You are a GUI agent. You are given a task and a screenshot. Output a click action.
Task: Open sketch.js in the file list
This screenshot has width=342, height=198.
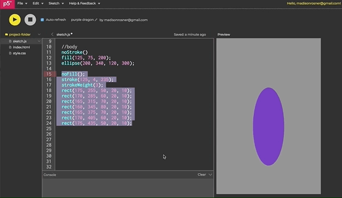(x=20, y=41)
